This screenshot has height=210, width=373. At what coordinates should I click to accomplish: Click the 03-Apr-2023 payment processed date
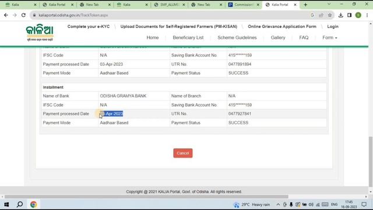pyautogui.click(x=111, y=64)
